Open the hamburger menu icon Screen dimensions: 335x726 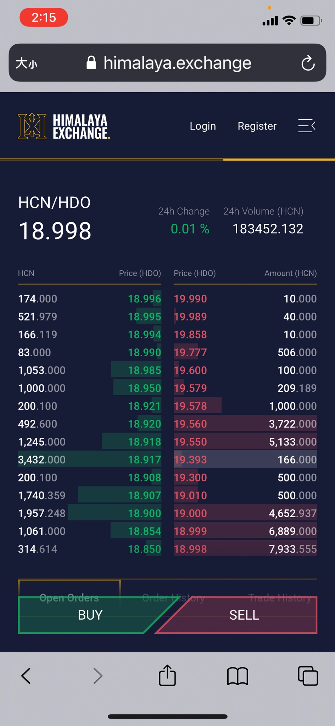click(x=307, y=126)
